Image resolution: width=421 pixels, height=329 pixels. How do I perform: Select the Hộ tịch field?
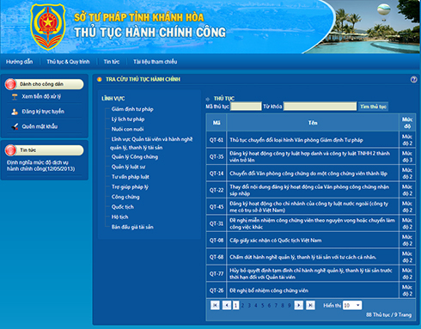pos(120,216)
